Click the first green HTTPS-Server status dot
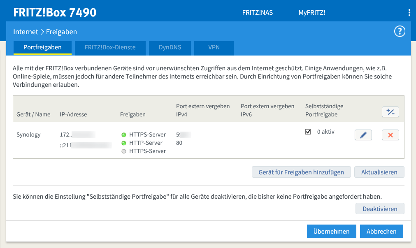Screen dimensions: 416x248 click(x=123, y=135)
